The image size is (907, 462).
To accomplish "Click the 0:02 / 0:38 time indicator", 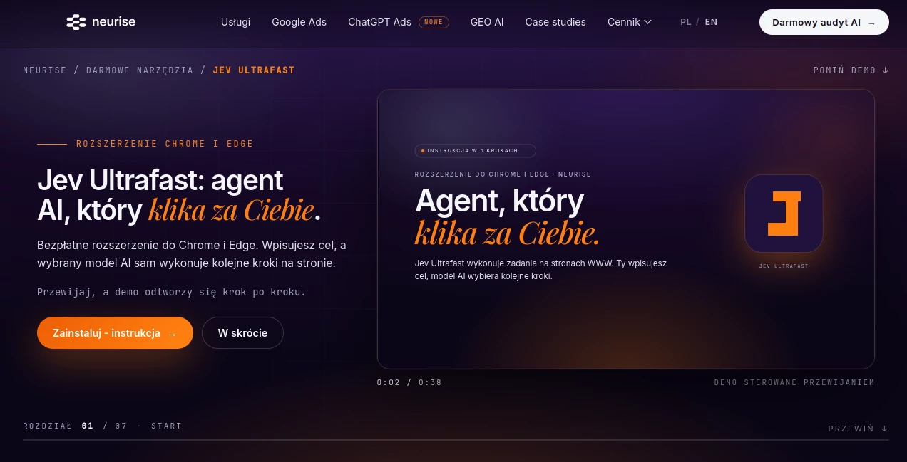I will tap(409, 382).
